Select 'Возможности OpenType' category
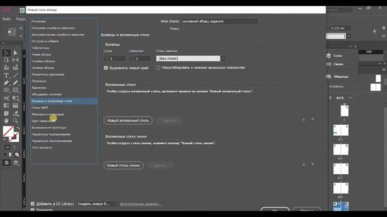Viewport: 387px width, 217px height. coord(64,128)
